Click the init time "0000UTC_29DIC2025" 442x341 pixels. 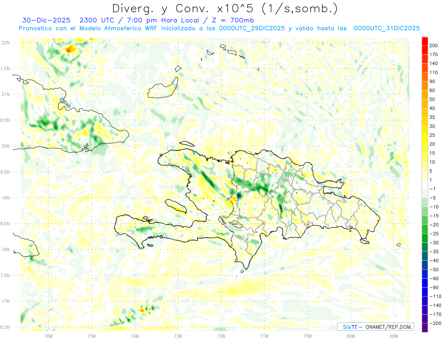coord(252,28)
